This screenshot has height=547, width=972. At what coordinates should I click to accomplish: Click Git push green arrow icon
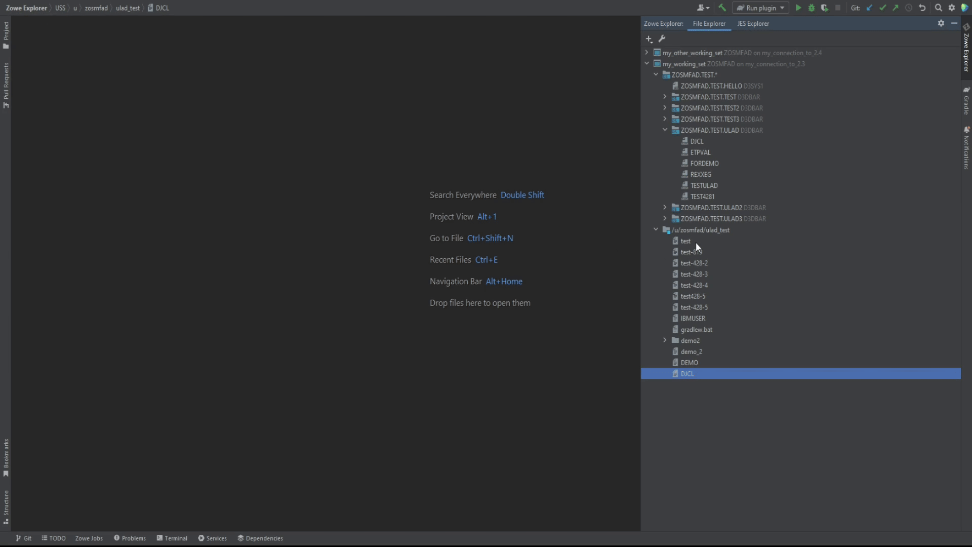[896, 8]
